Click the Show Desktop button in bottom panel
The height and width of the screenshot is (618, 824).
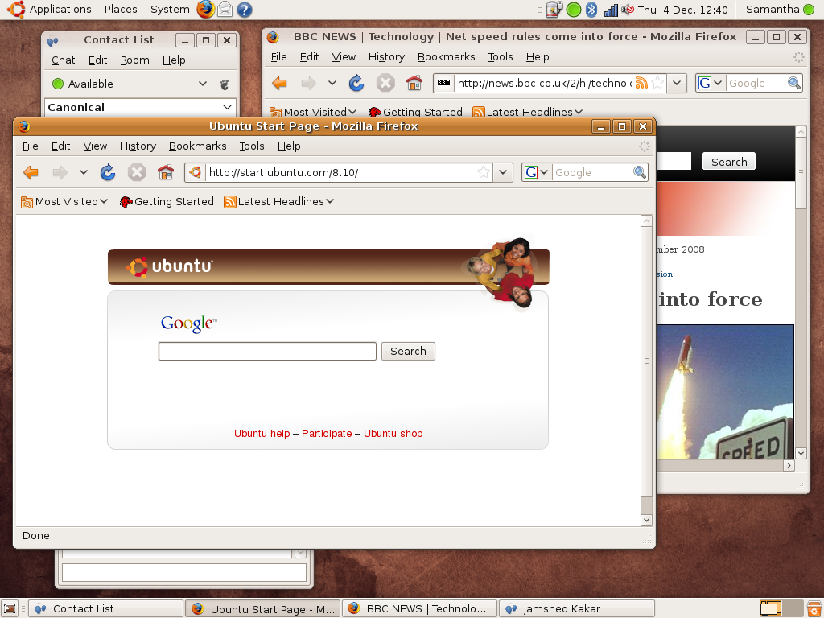click(10, 609)
